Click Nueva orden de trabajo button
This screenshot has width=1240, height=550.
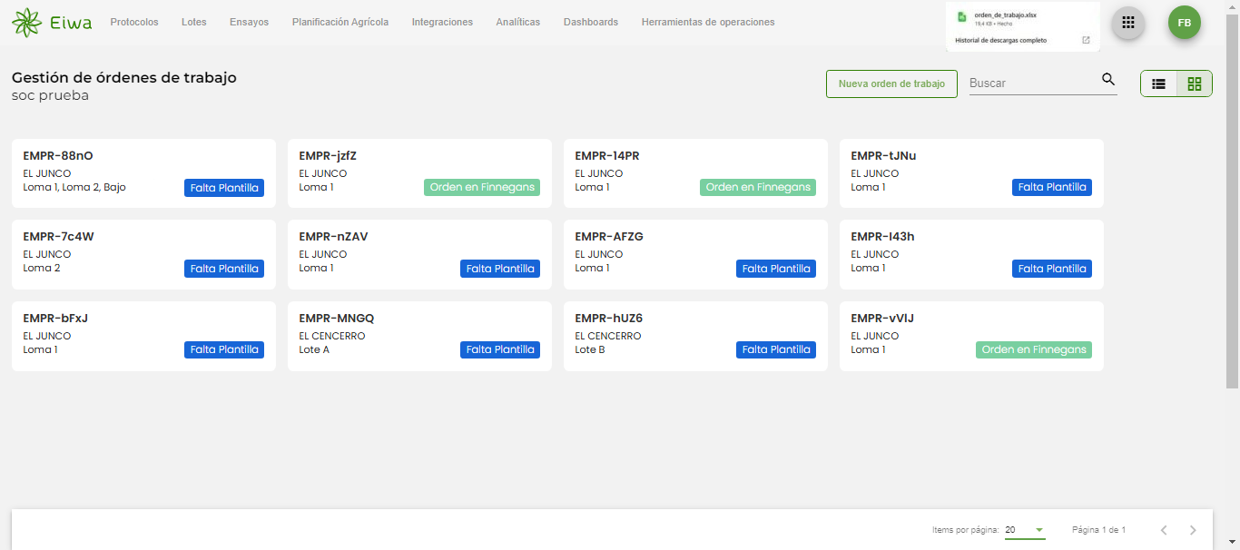pyautogui.click(x=891, y=83)
